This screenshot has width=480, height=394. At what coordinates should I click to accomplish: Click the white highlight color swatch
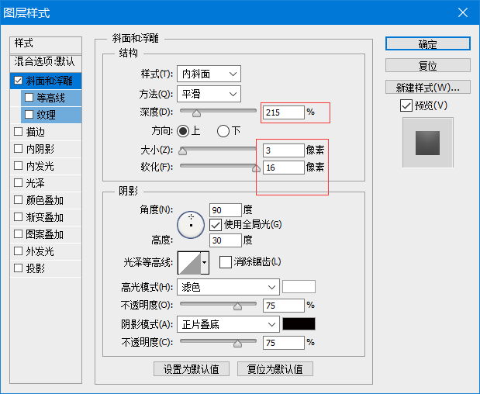click(299, 287)
